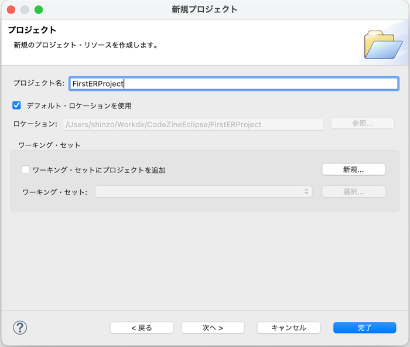Viewport: 410px width, 347px height.
Task: Click the プロジェクト名 input field
Action: pyautogui.click(x=234, y=84)
